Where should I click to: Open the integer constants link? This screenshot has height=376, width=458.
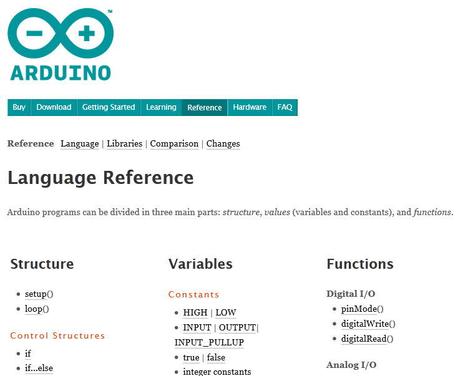(x=217, y=372)
